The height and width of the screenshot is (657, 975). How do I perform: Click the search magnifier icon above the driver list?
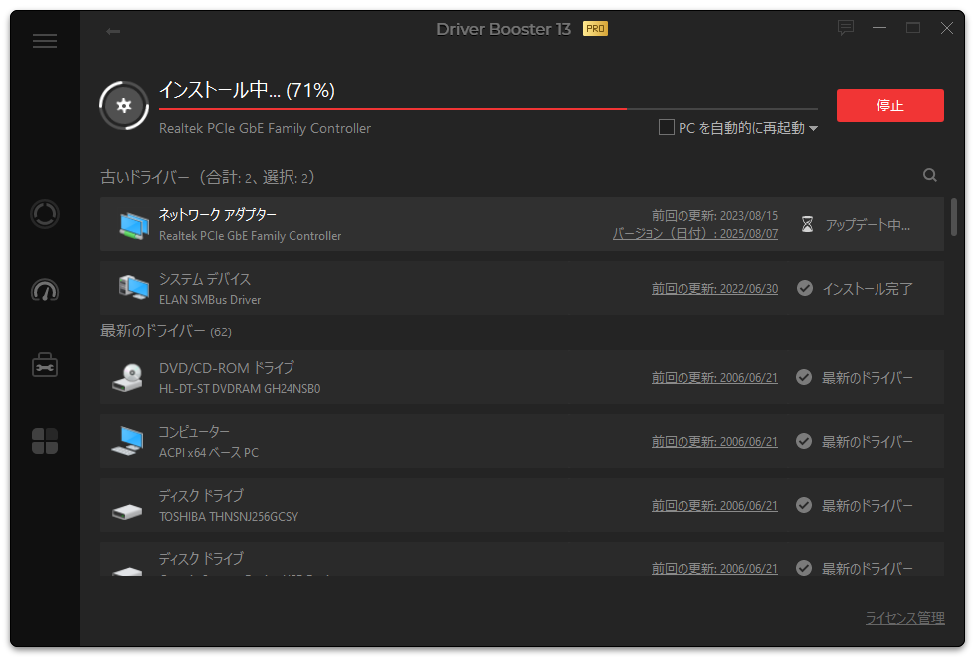click(930, 175)
